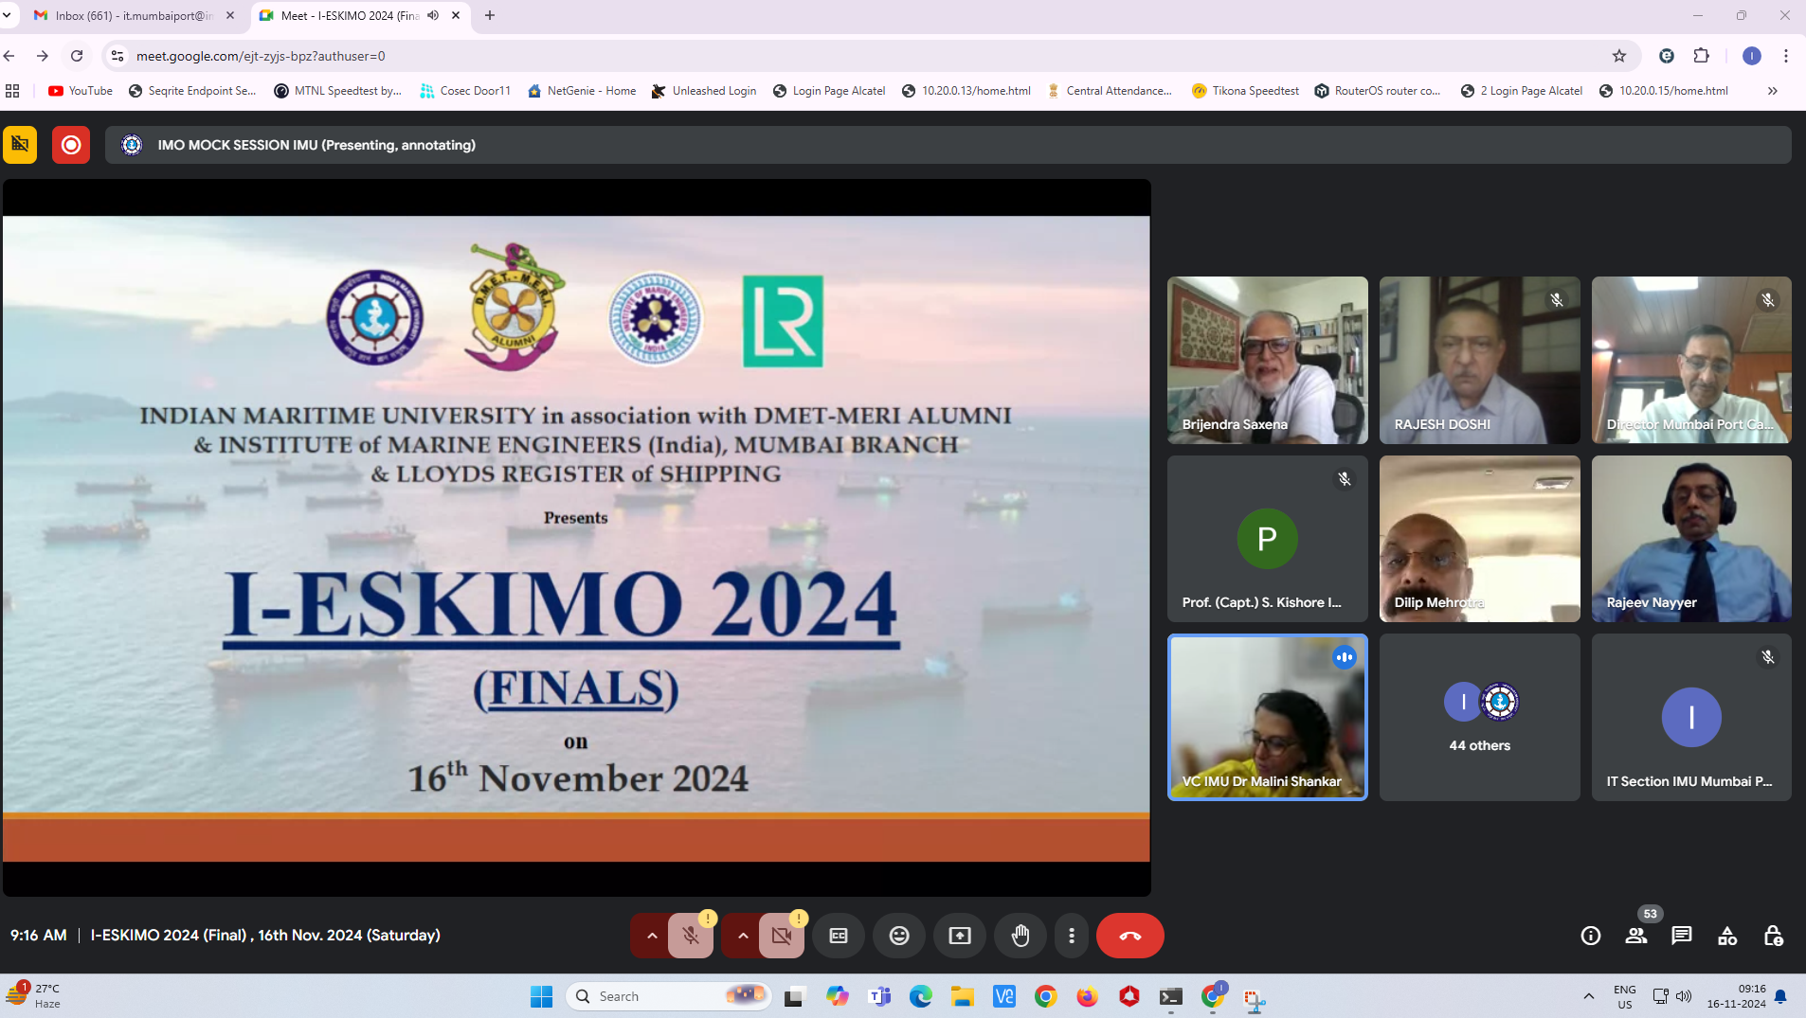This screenshot has height=1018, width=1806.
Task: Select Brijendra Saxena video tile
Action: pyautogui.click(x=1268, y=360)
